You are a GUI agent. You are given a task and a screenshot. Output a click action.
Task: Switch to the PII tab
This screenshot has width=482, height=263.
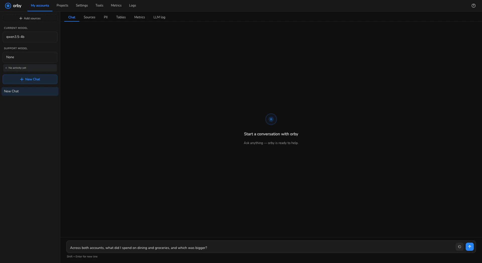coord(106,17)
